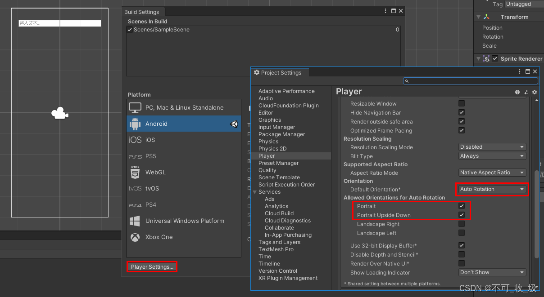Enable Resizable Window checkbox
This screenshot has width=544, height=297.
coord(462,104)
